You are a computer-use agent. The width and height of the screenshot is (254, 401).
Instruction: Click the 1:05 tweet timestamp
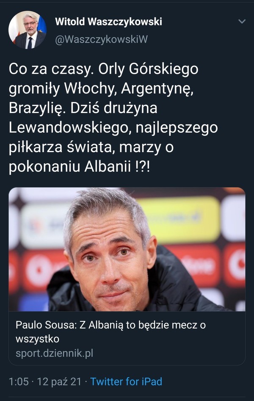click(x=19, y=382)
